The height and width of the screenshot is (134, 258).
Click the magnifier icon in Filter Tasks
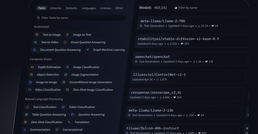pos(38,18)
